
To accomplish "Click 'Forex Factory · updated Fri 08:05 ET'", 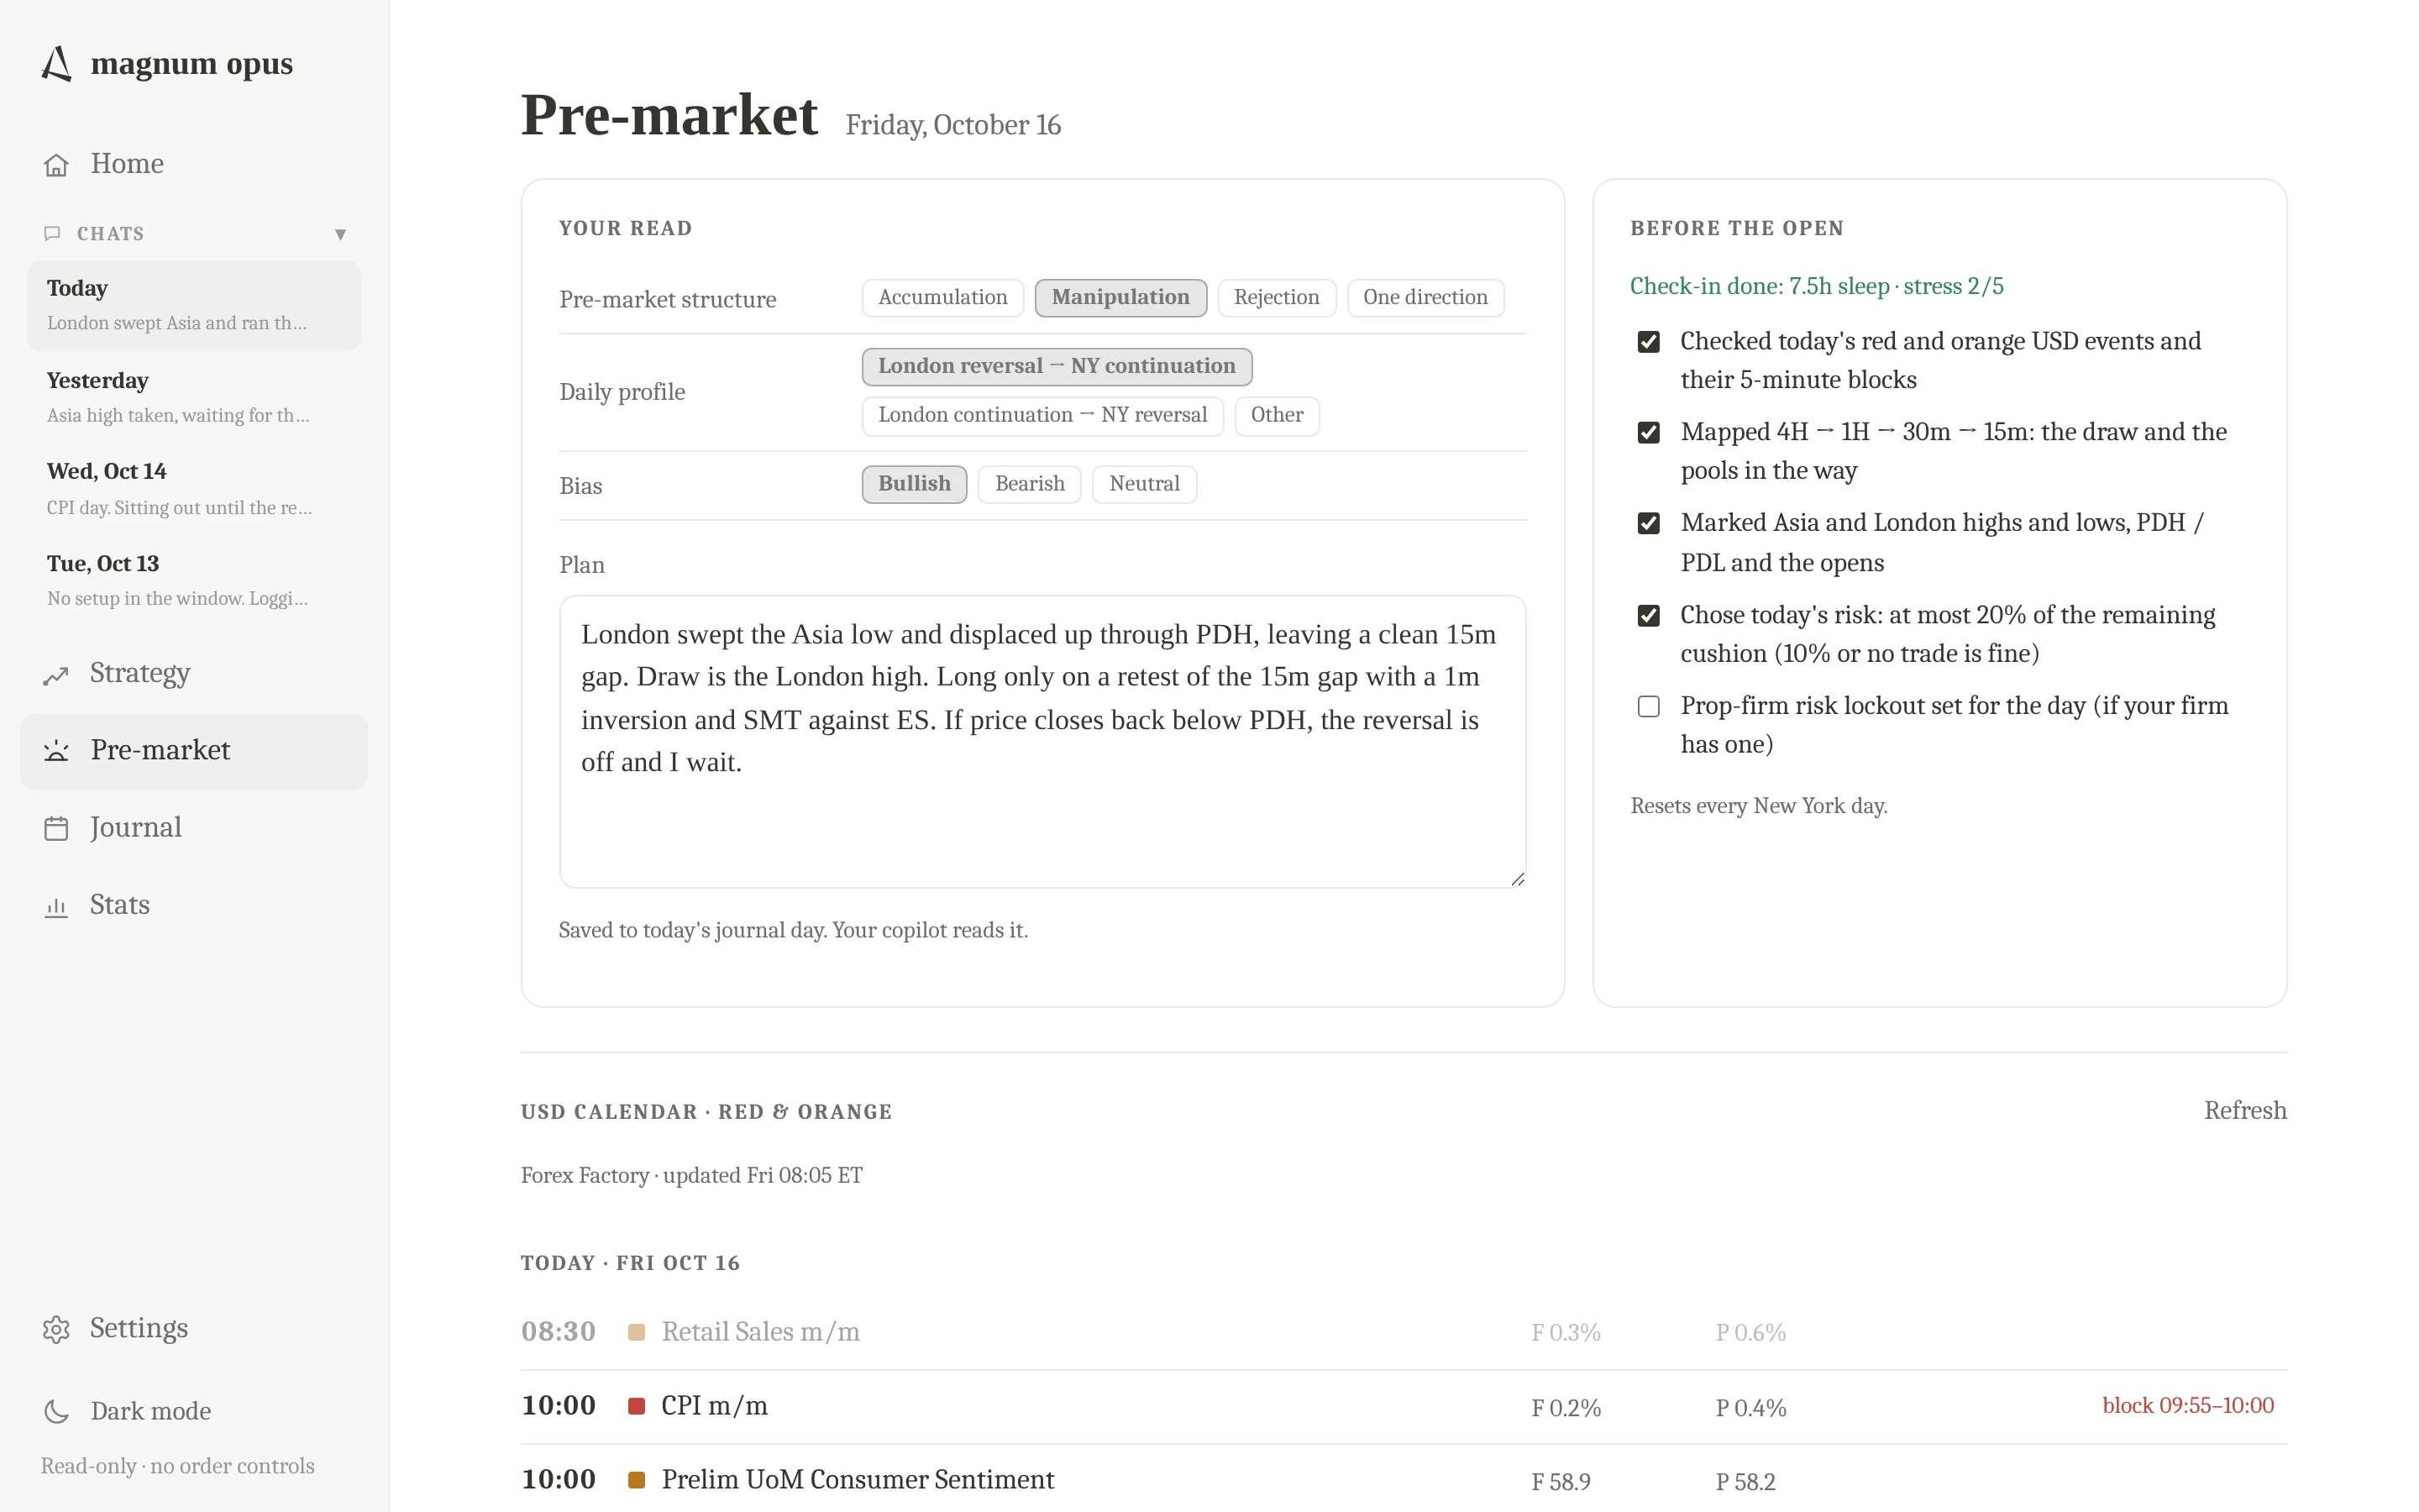I will [690, 1176].
